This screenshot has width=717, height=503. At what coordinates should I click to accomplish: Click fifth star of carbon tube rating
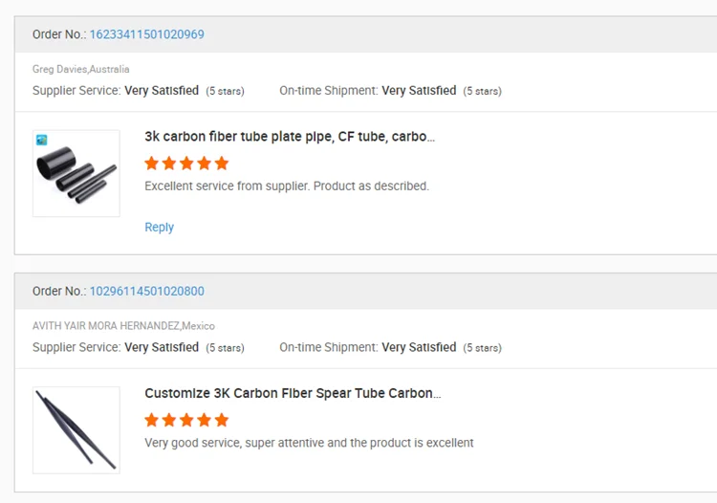click(x=222, y=164)
